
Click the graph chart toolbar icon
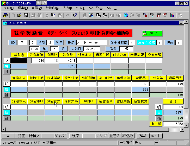172,15
